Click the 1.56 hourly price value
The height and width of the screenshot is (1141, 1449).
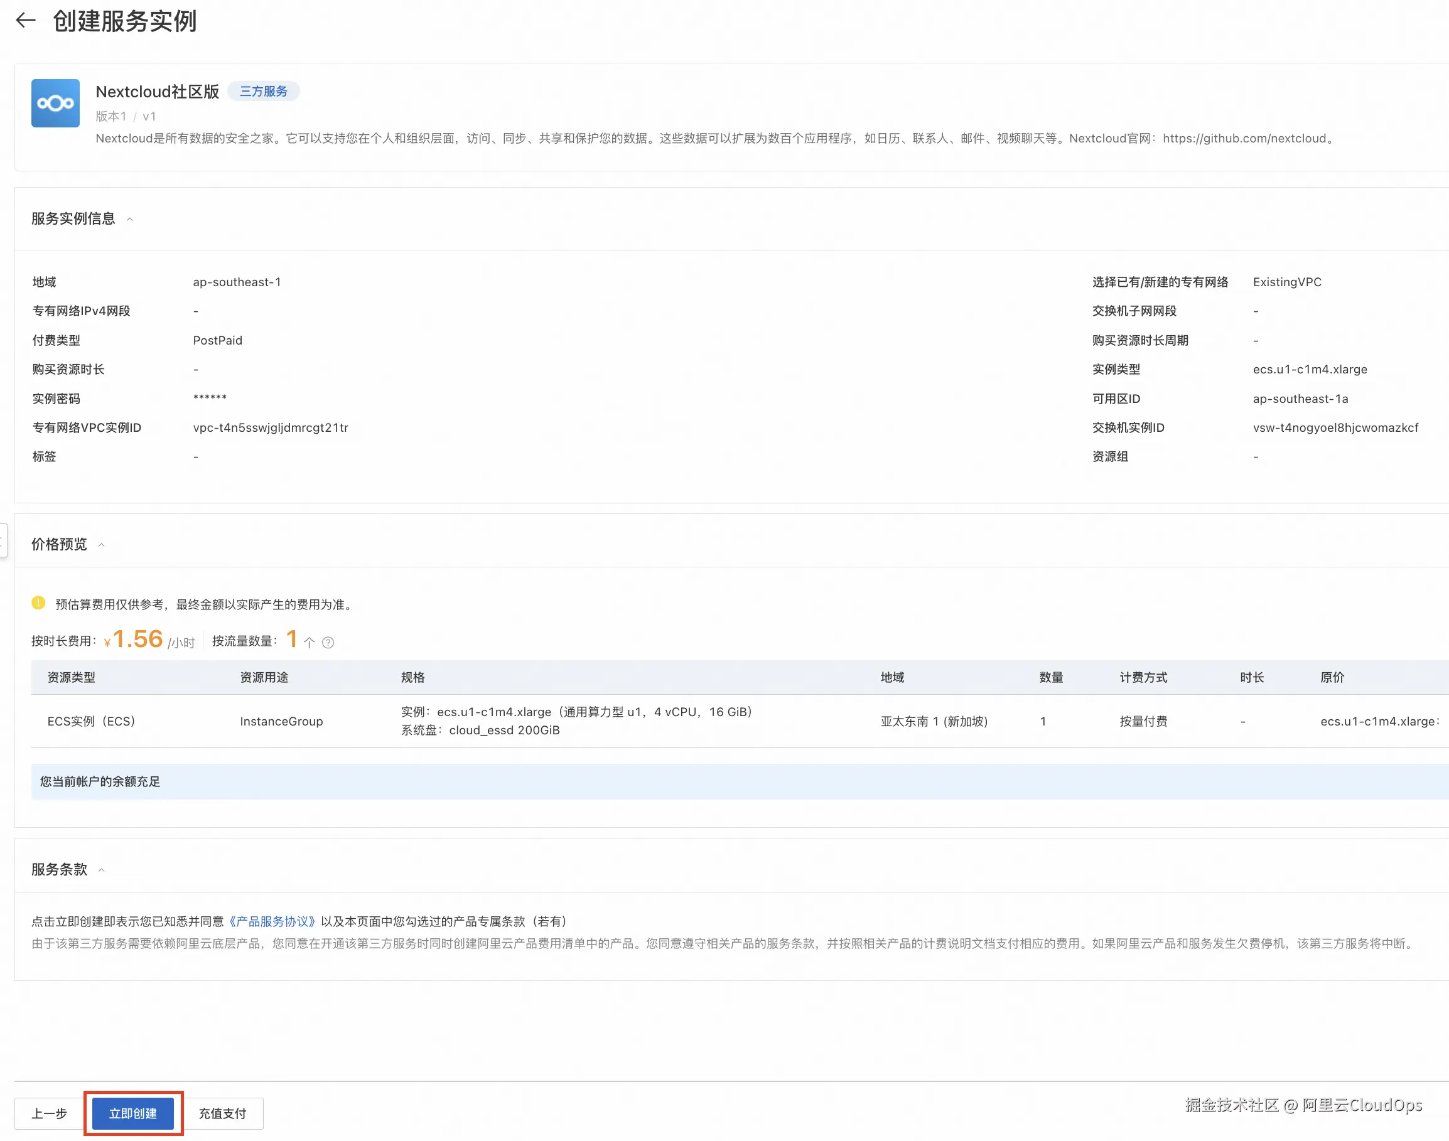137,640
